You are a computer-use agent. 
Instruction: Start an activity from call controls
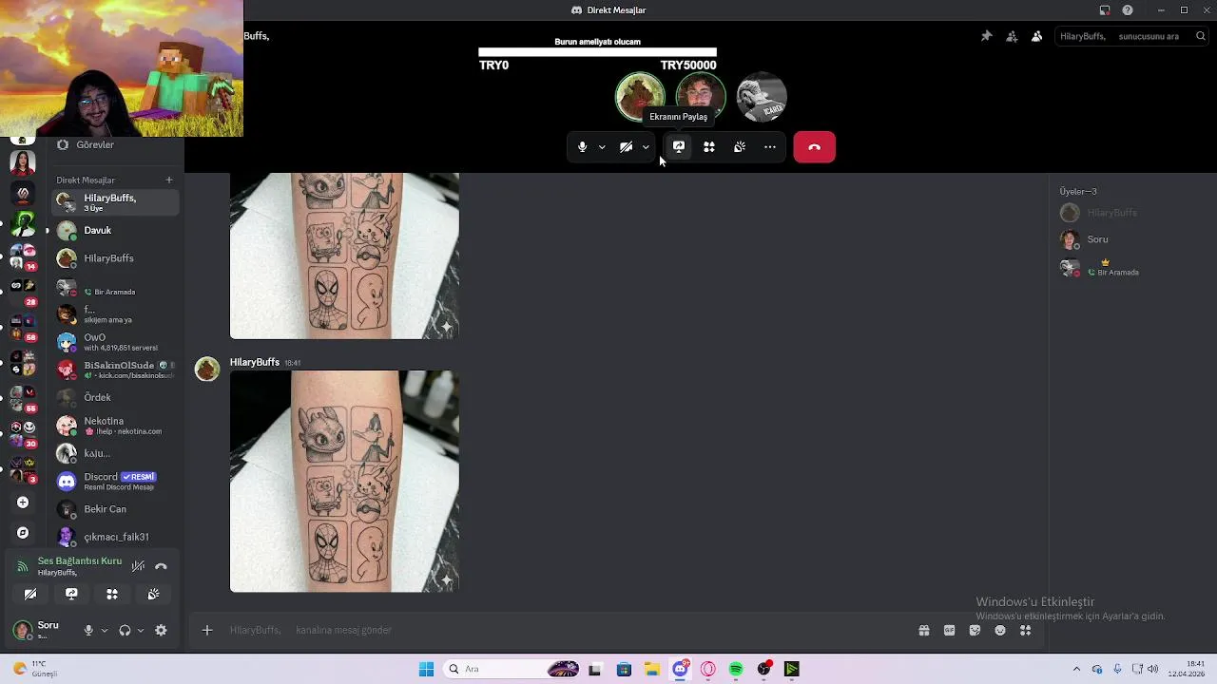point(709,147)
